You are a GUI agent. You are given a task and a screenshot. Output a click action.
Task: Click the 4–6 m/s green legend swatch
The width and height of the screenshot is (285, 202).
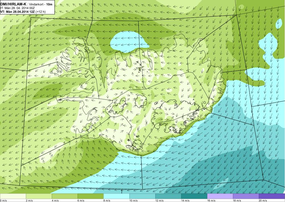(x=65, y=196)
